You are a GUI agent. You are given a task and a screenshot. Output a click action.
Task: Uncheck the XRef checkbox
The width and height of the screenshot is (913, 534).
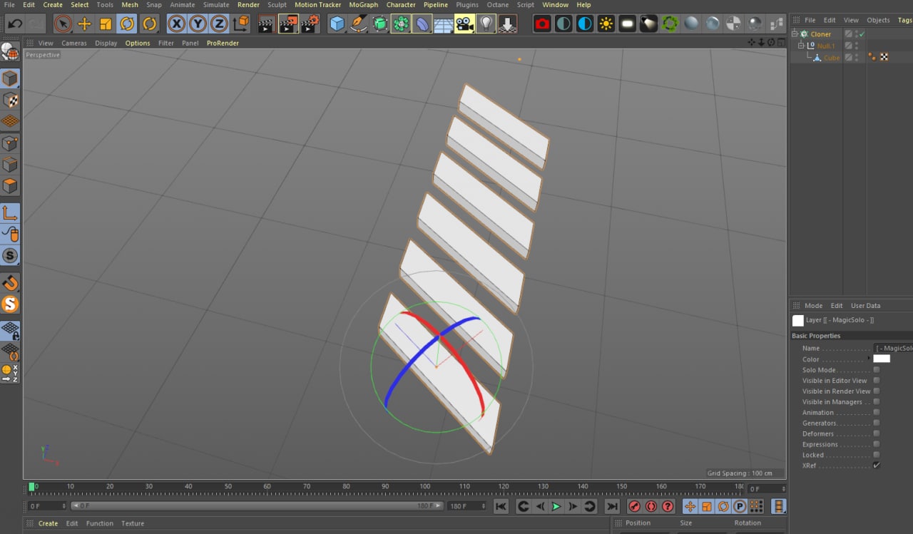(877, 466)
